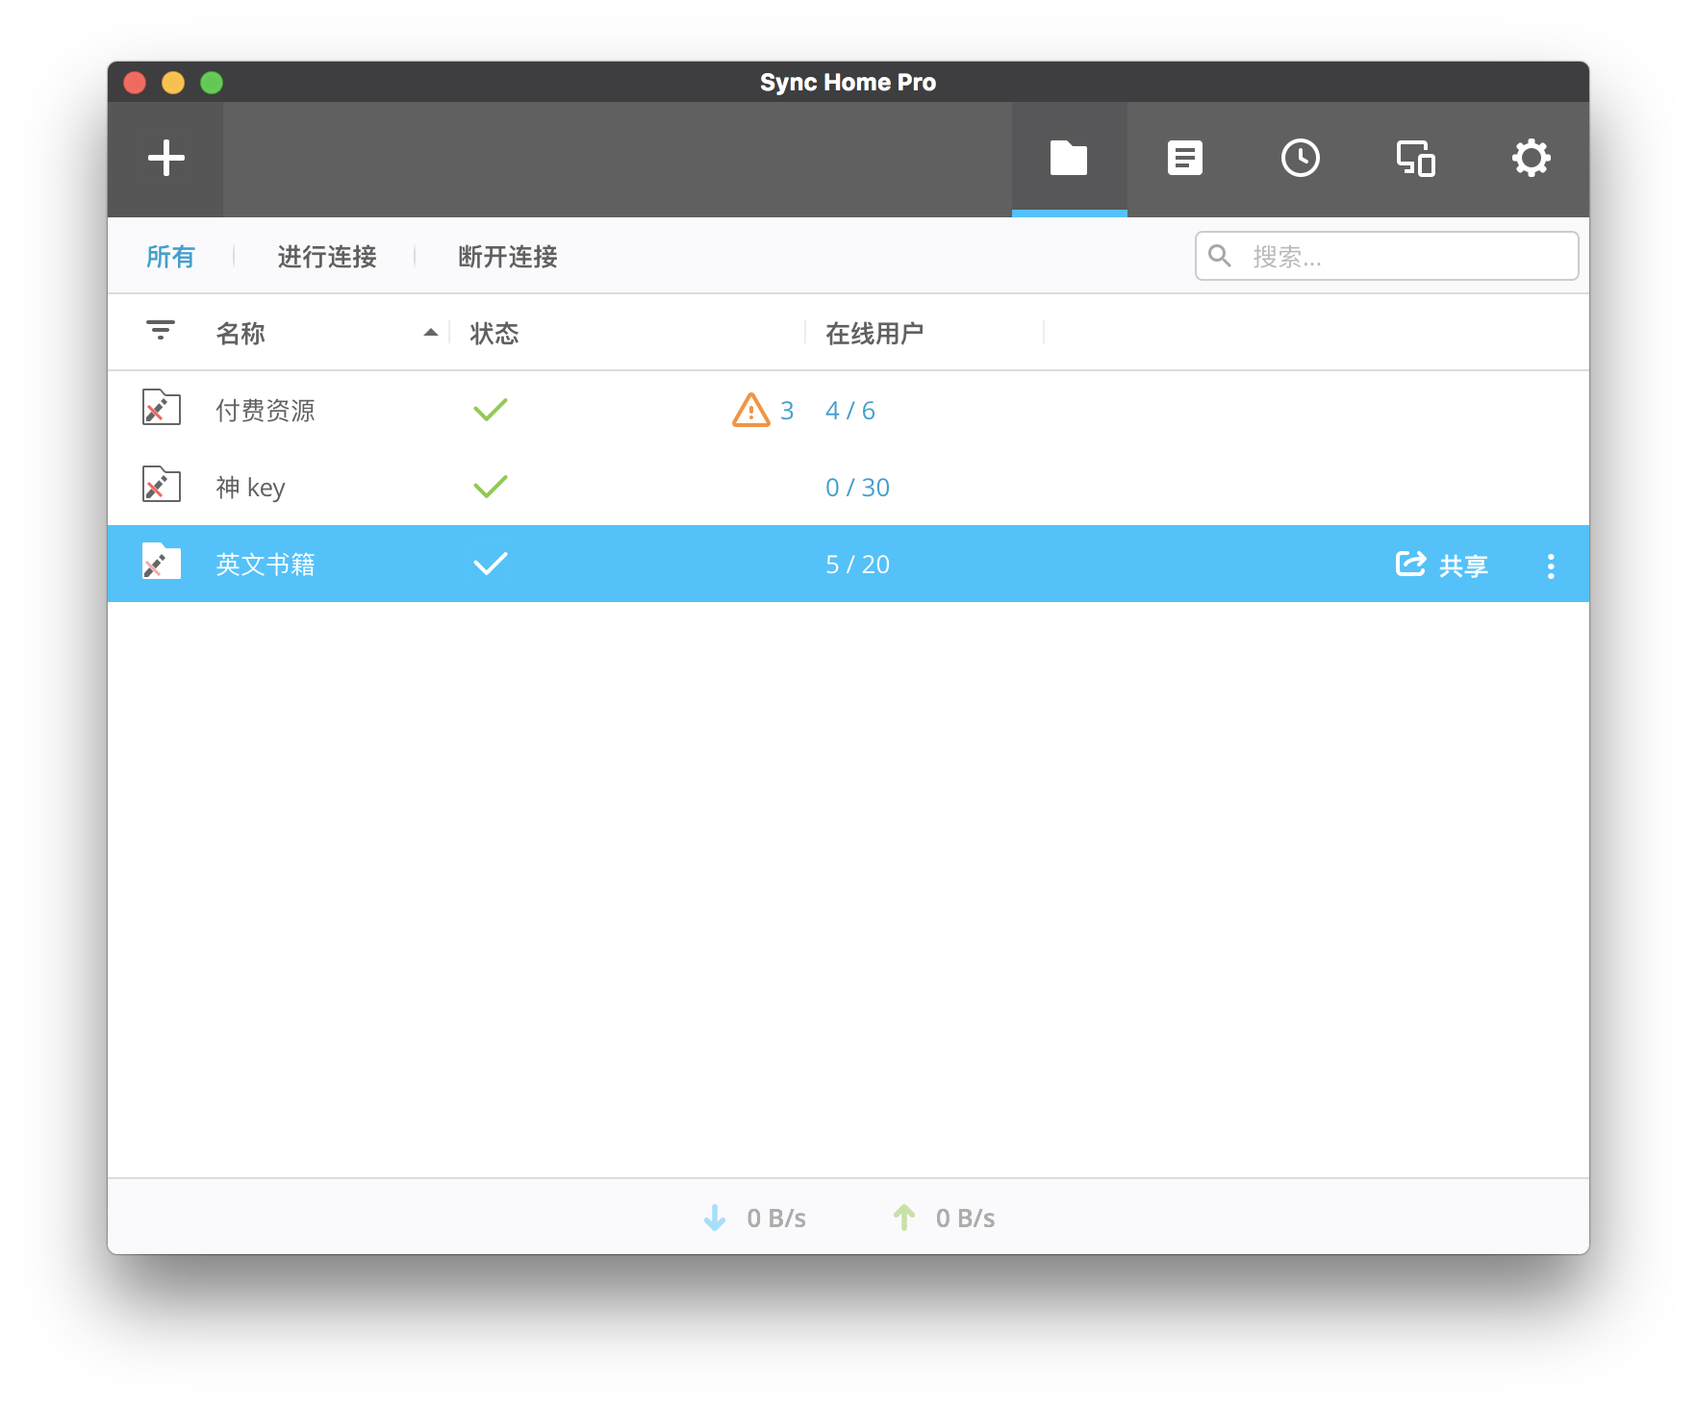Screen dimensions: 1697x1408
Task: Click the 4 / 6 online users value
Action: point(850,411)
